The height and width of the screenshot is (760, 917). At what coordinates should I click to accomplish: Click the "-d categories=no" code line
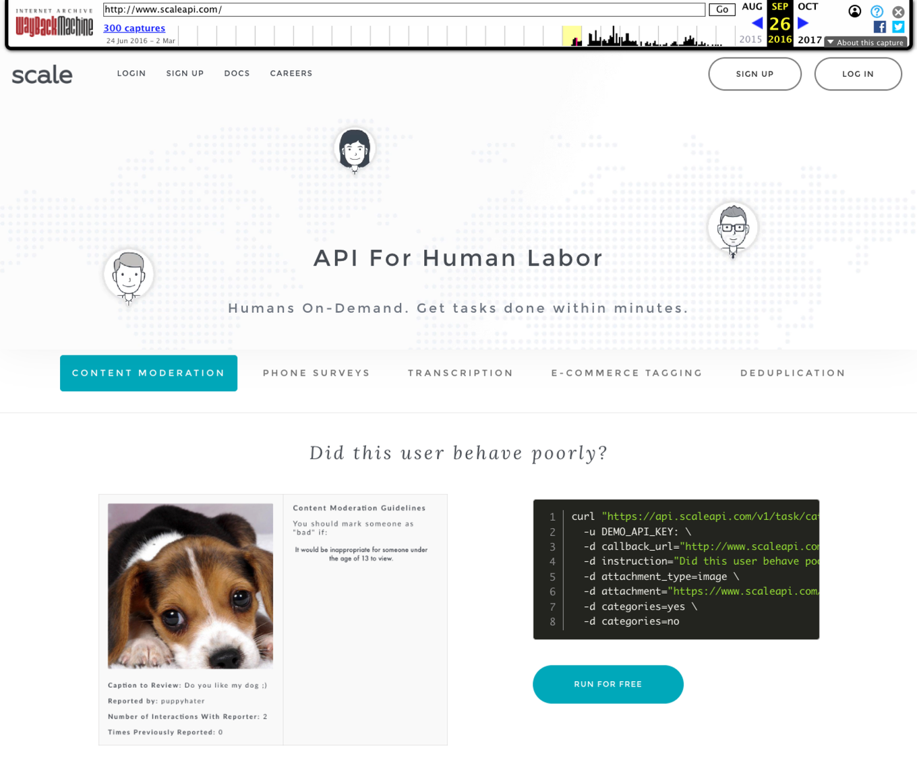click(632, 622)
